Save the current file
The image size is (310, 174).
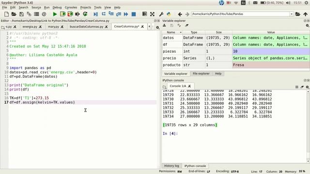tap(21, 14)
